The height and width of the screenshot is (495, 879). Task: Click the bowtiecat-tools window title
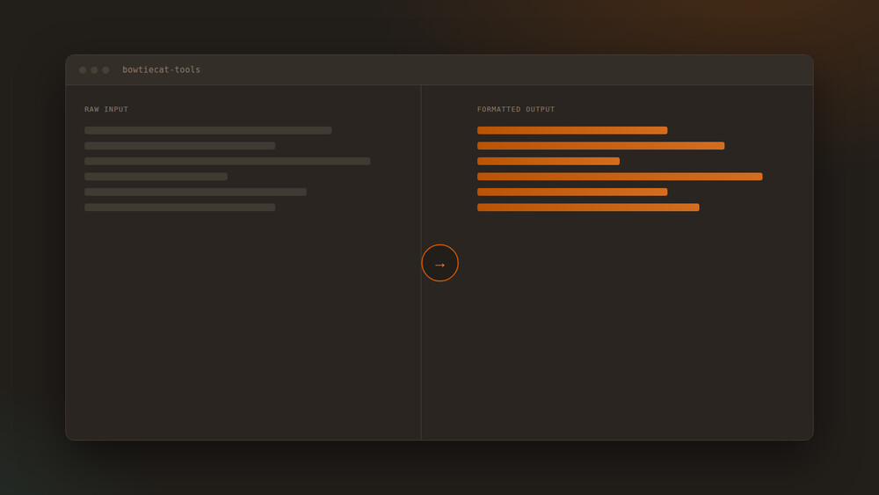coord(162,69)
